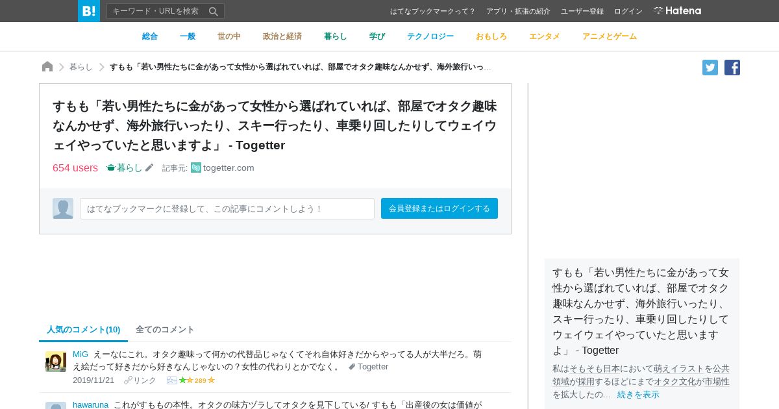Open ユーザー登録 link

point(582,11)
